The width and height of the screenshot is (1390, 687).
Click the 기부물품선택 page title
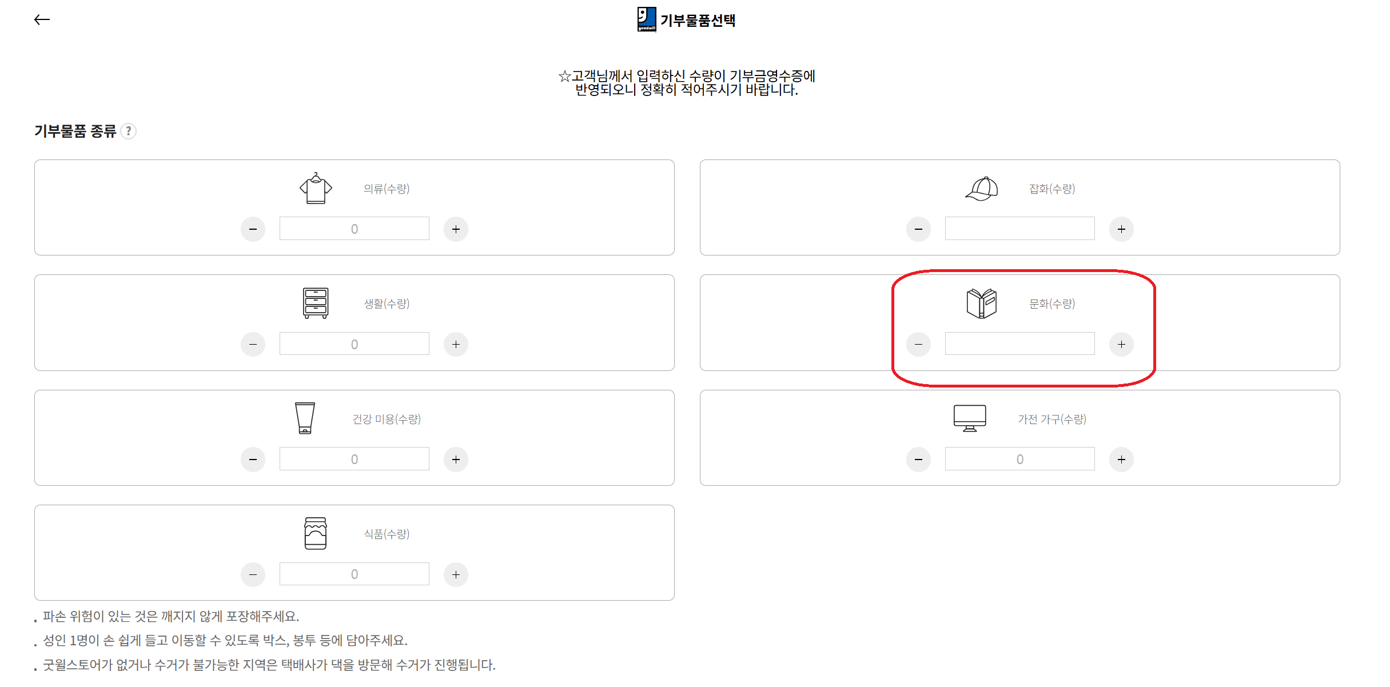[698, 20]
